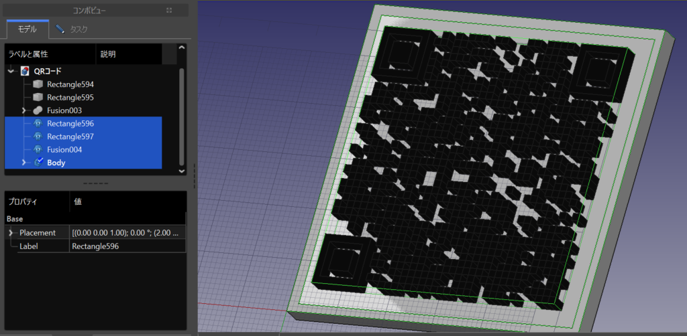
Task: Select Rectangle596 in the model tree
Action: [70, 123]
